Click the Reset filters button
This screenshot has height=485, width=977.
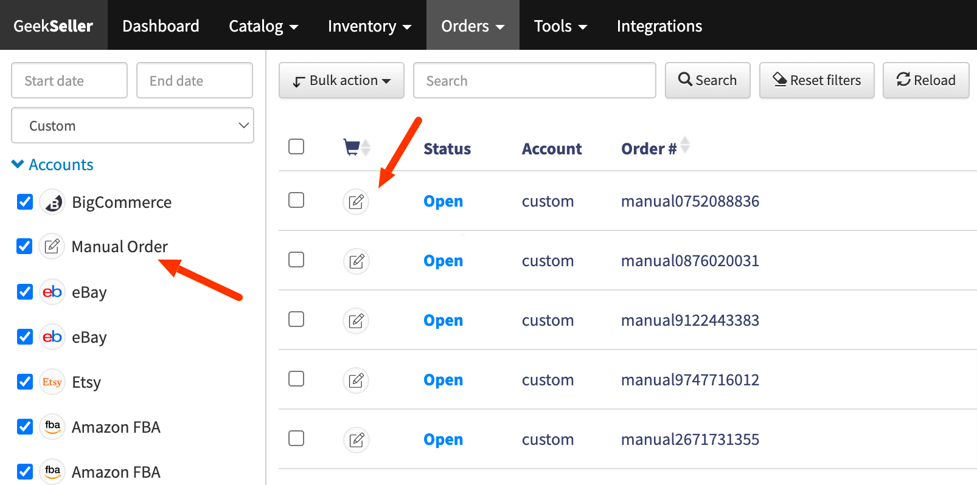[817, 80]
